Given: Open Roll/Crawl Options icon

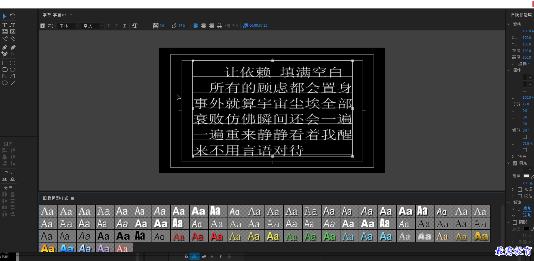Looking at the screenshot, I should coord(51,26).
